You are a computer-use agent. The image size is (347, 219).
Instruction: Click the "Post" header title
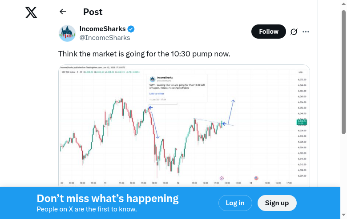click(x=93, y=12)
